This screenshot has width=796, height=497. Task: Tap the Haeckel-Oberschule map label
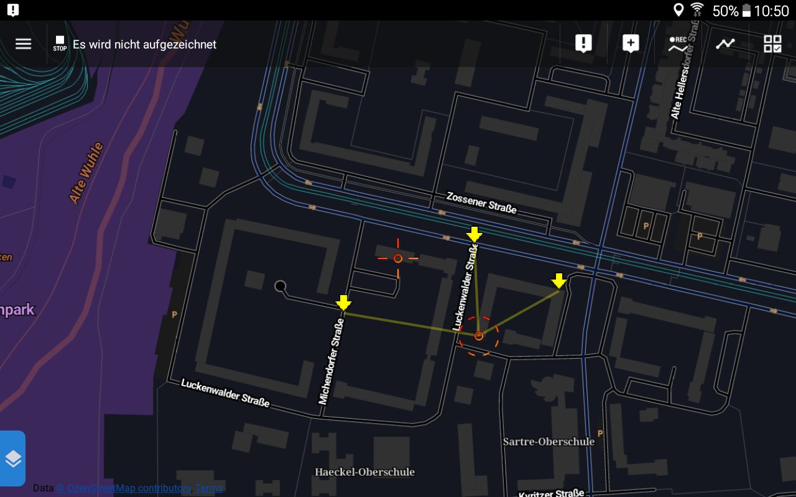tap(364, 472)
